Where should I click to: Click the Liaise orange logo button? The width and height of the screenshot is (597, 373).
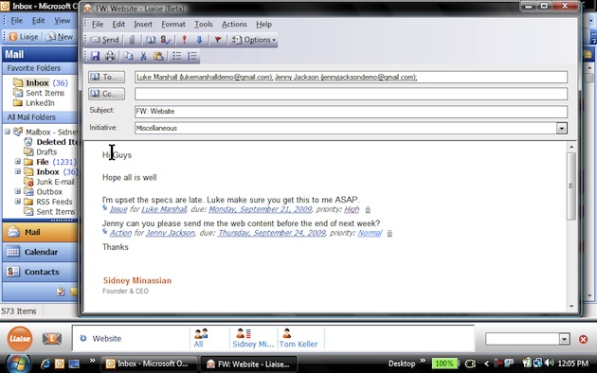tap(20, 338)
